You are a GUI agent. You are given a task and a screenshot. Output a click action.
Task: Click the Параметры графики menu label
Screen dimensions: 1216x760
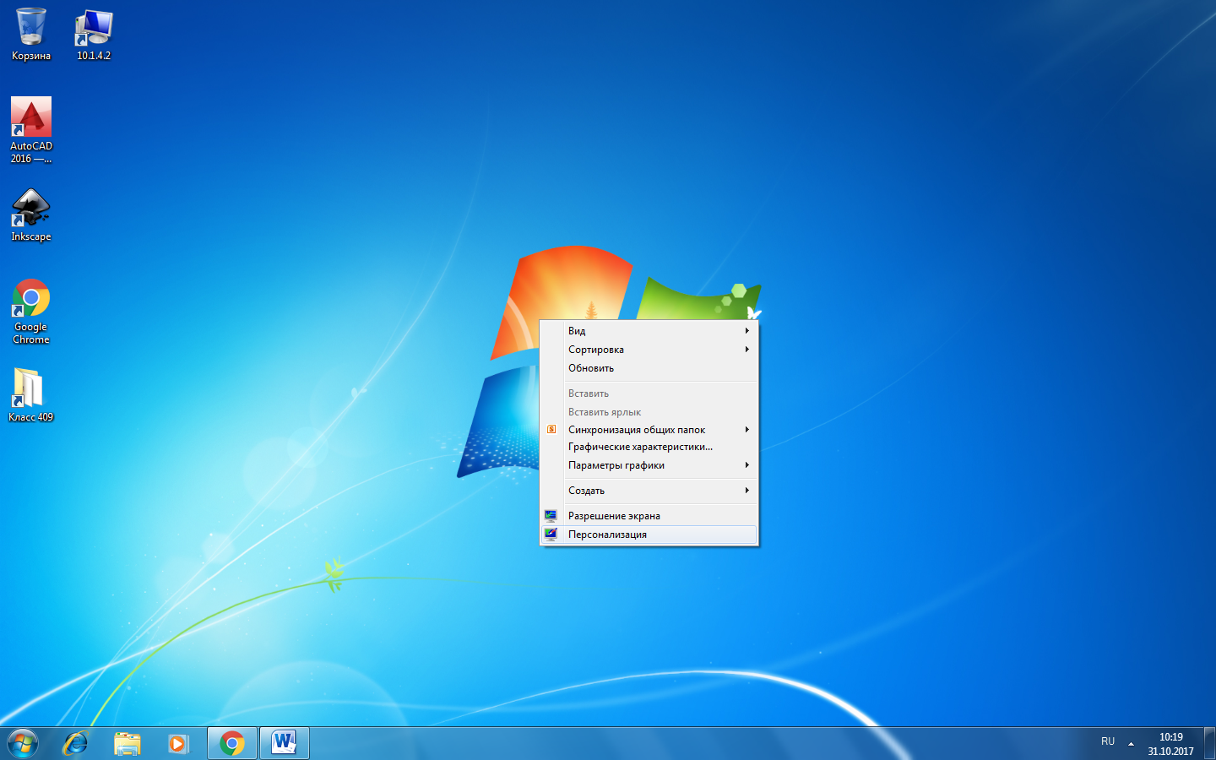tap(616, 465)
